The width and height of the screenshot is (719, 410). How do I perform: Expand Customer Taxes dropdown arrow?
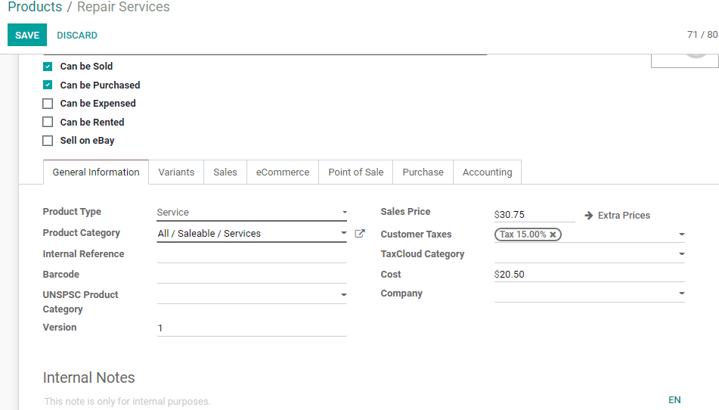(681, 235)
